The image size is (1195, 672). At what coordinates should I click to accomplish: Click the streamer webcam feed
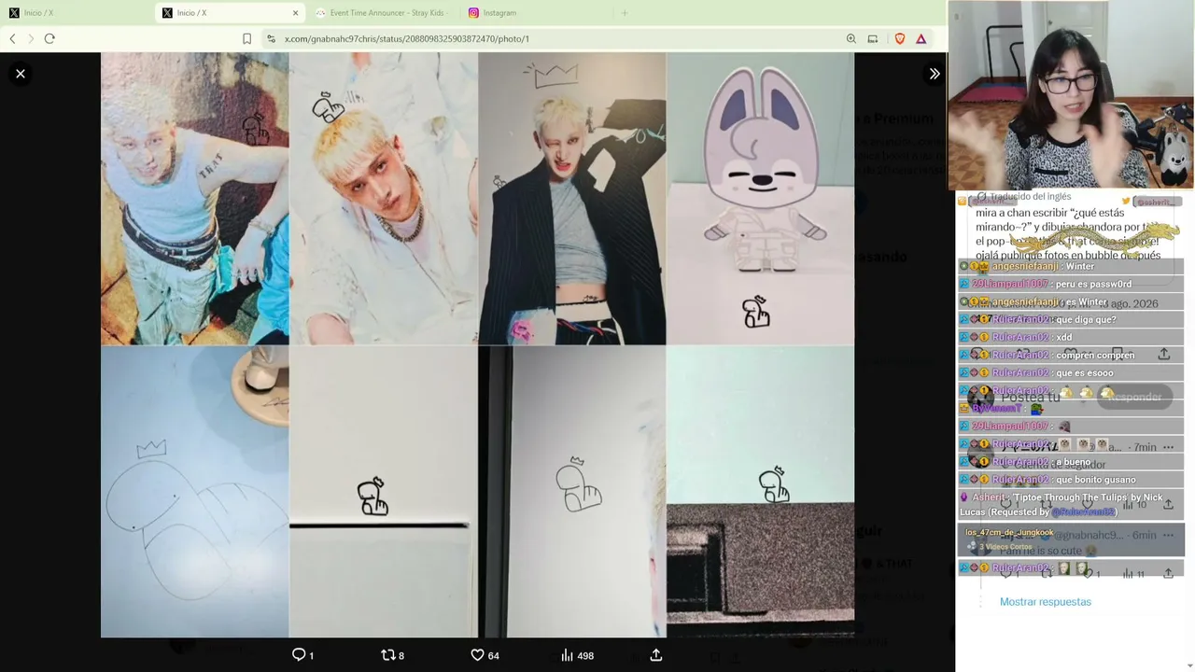1071,95
